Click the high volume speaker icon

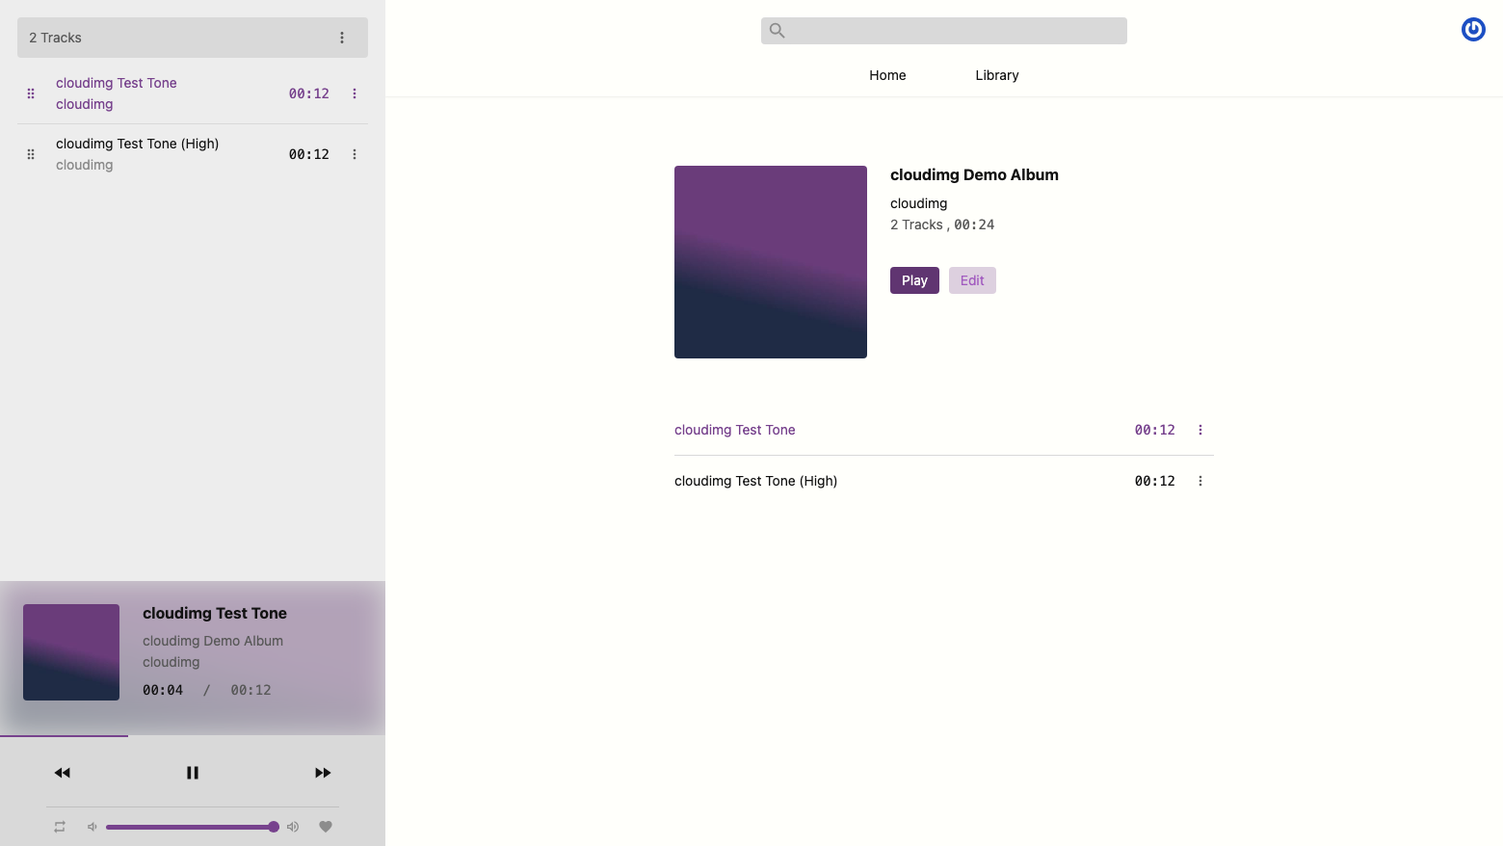click(293, 827)
